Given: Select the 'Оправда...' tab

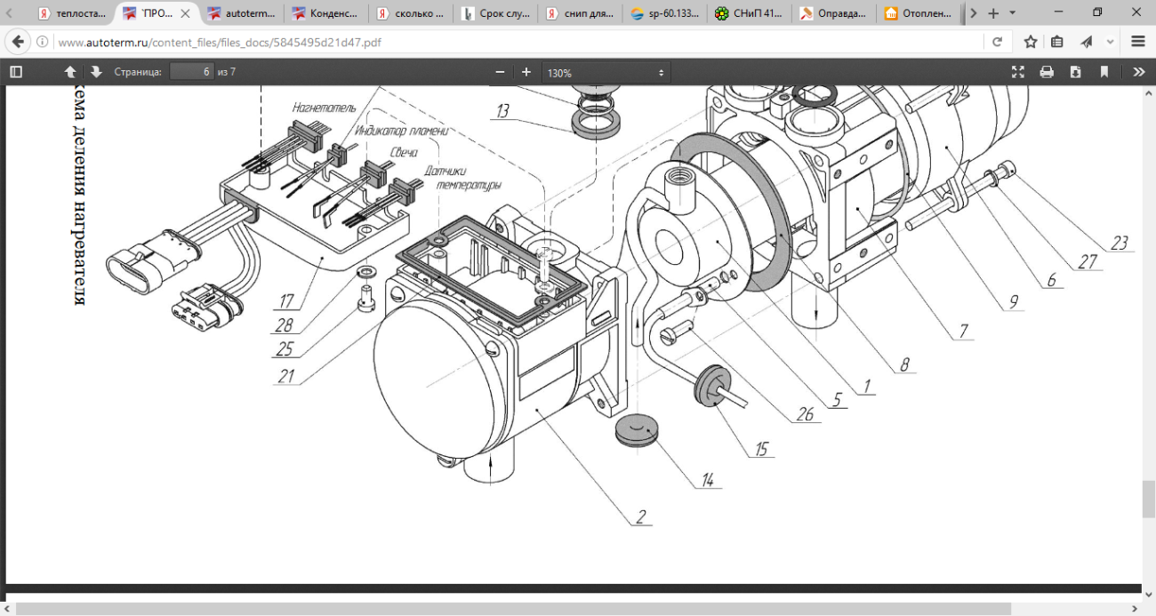Looking at the screenshot, I should pyautogui.click(x=834, y=13).
